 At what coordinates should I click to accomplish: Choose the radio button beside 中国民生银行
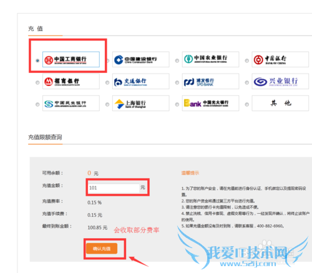point(37,104)
